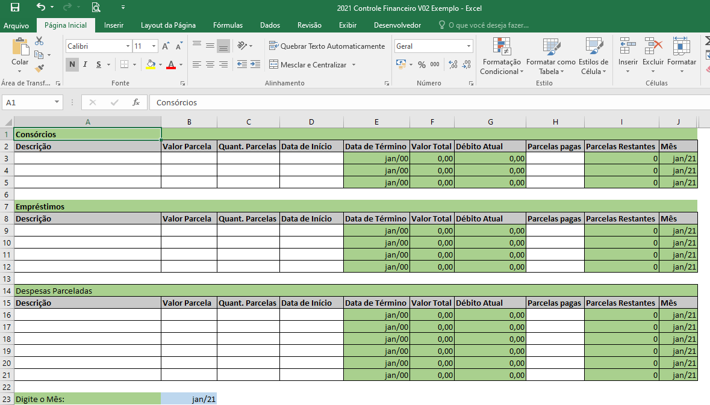The image size is (710, 405).
Task: Open Print Preview via Quick Access icon
Action: (96, 8)
